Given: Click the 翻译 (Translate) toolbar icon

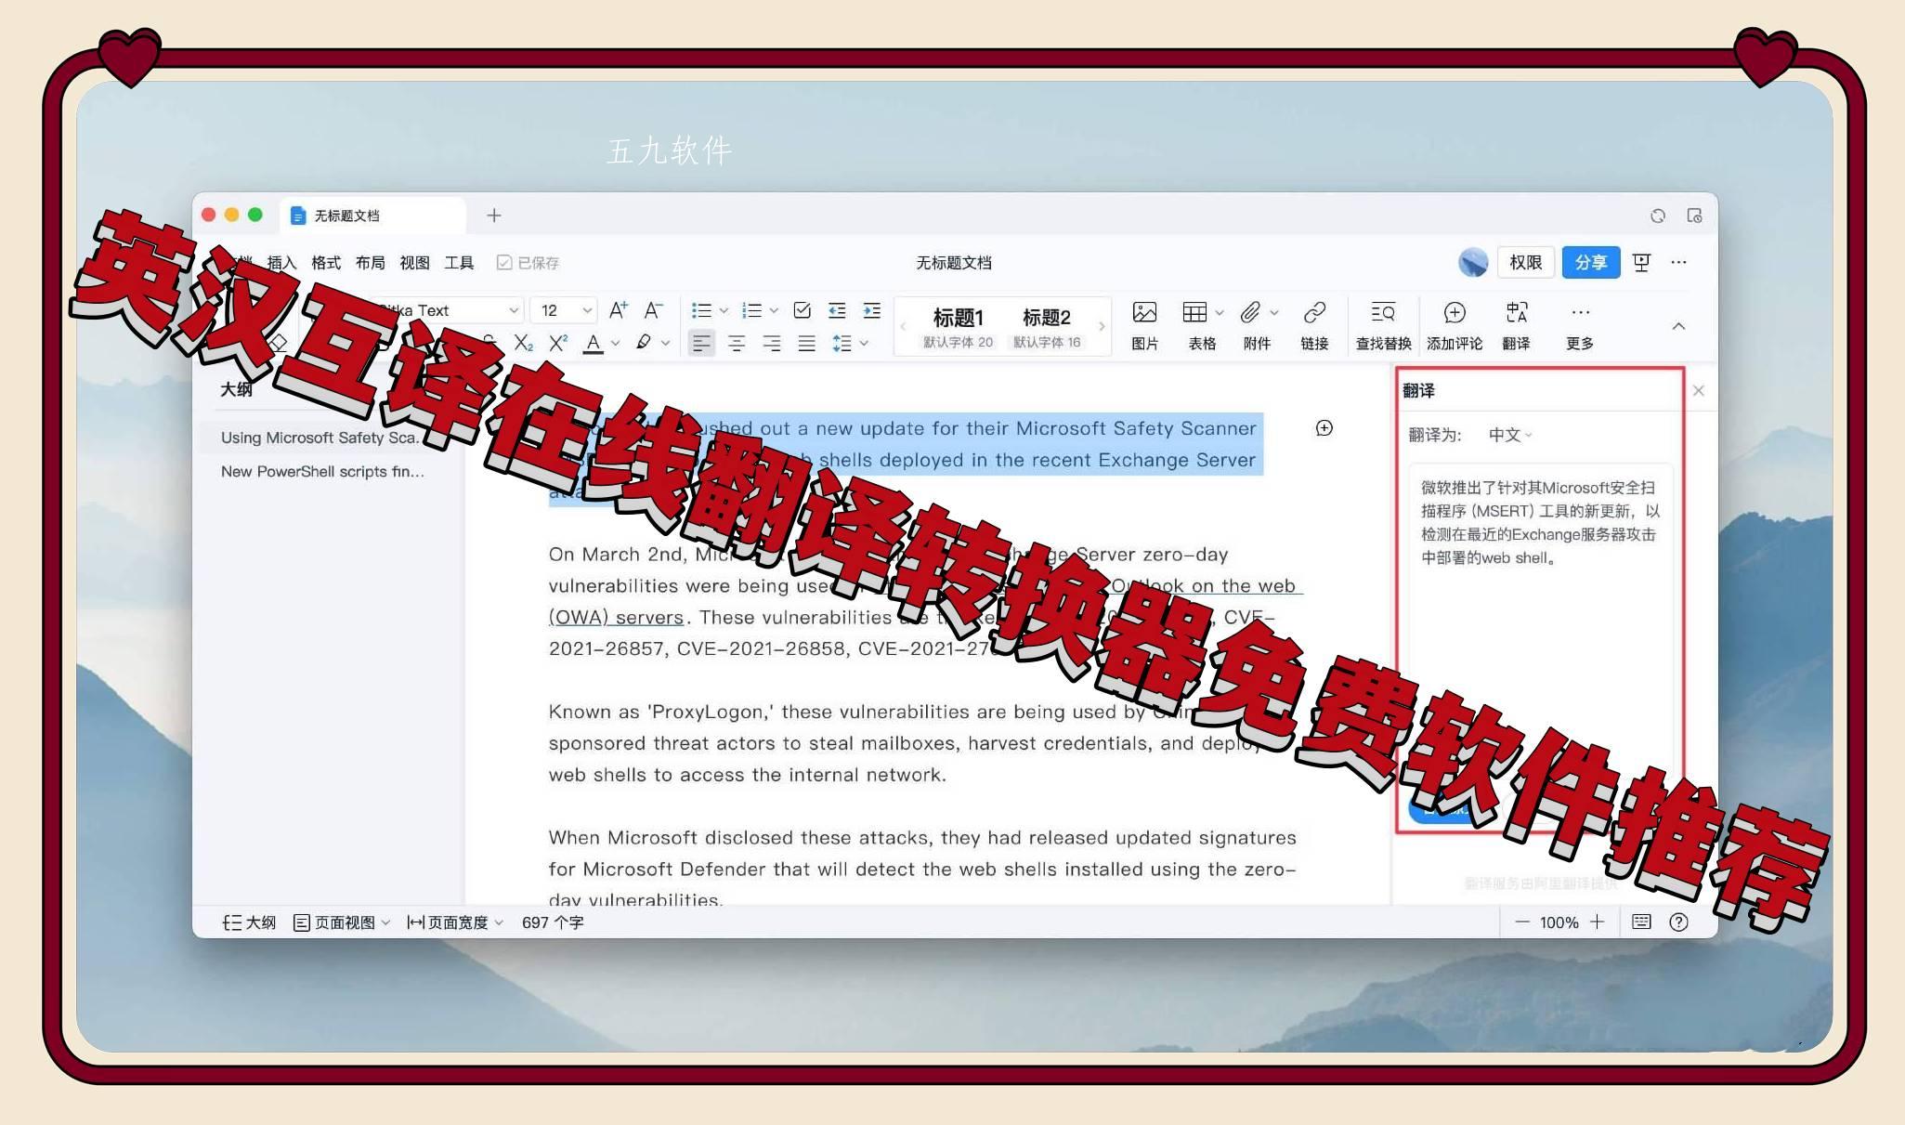Looking at the screenshot, I should pos(1516,323).
